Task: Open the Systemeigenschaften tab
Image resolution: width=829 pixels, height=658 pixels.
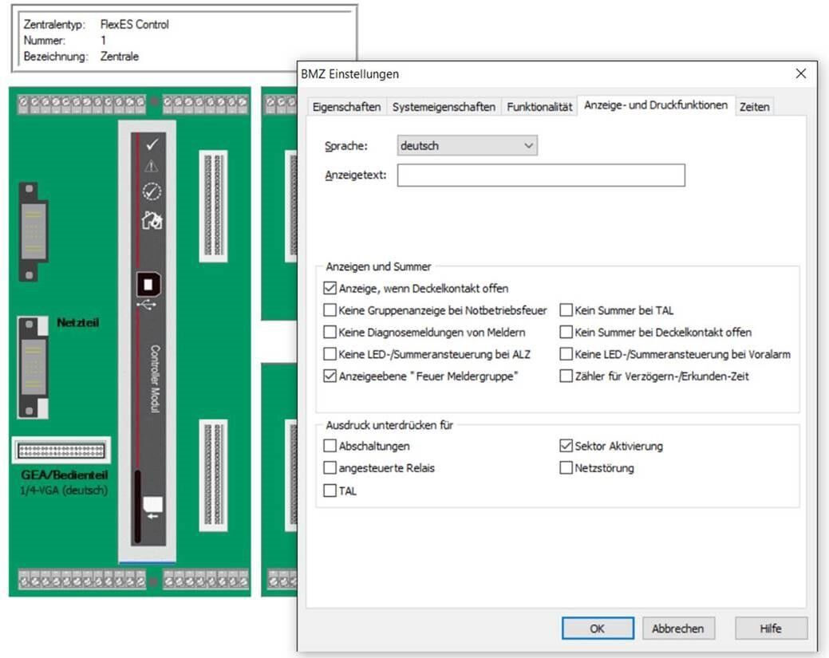Action: click(444, 107)
